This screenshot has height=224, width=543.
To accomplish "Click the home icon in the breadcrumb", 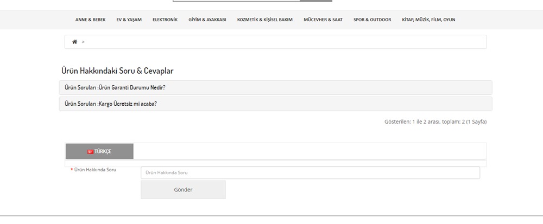I will click(74, 42).
